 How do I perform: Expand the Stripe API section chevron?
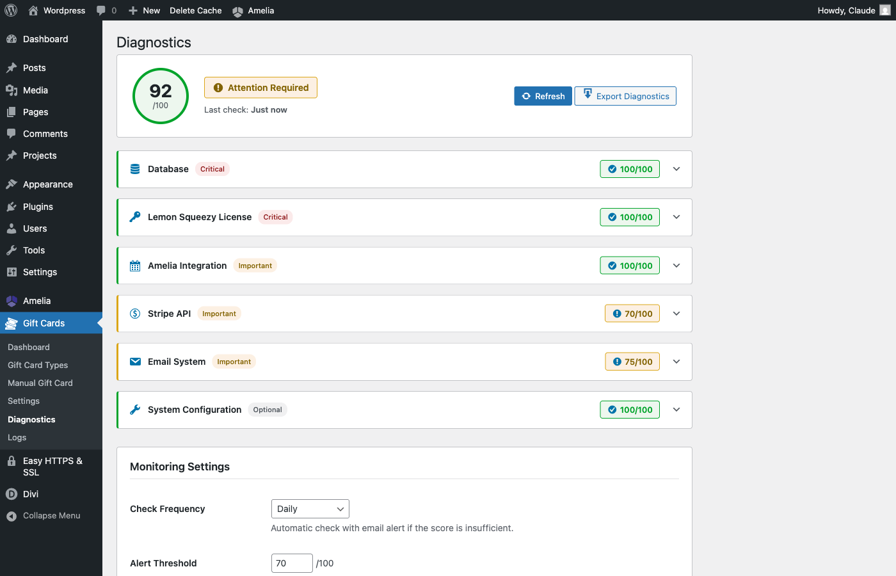676,314
